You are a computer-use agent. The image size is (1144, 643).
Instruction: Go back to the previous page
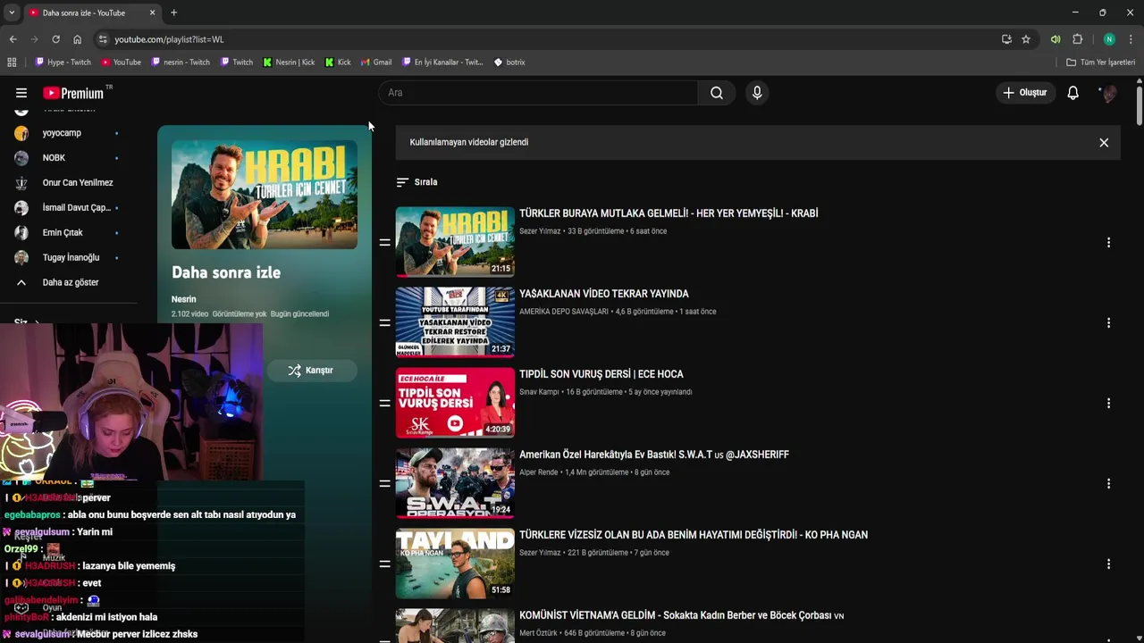point(13,39)
